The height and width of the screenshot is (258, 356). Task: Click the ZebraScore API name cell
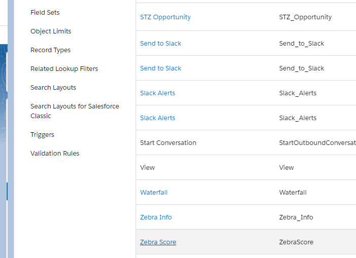(296, 242)
